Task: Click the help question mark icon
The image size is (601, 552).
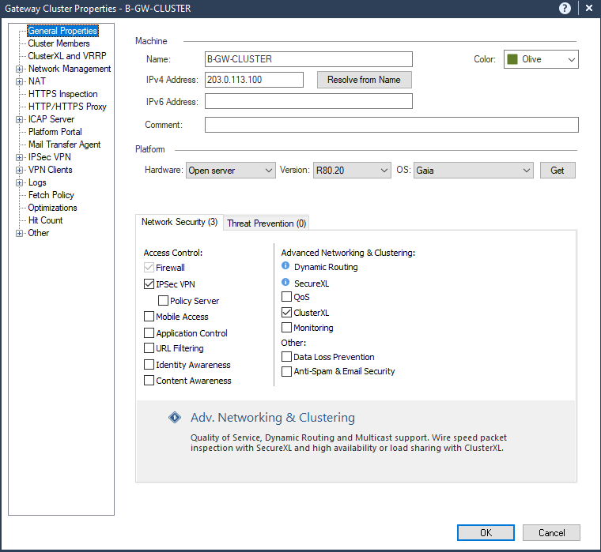Action: pyautogui.click(x=565, y=9)
